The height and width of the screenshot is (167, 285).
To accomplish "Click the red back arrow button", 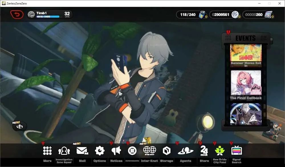I will click(x=17, y=15).
